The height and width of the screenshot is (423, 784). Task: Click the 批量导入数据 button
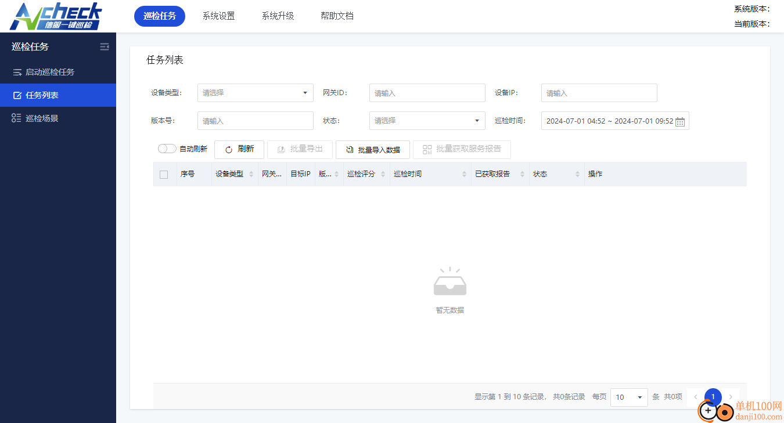[x=373, y=149]
